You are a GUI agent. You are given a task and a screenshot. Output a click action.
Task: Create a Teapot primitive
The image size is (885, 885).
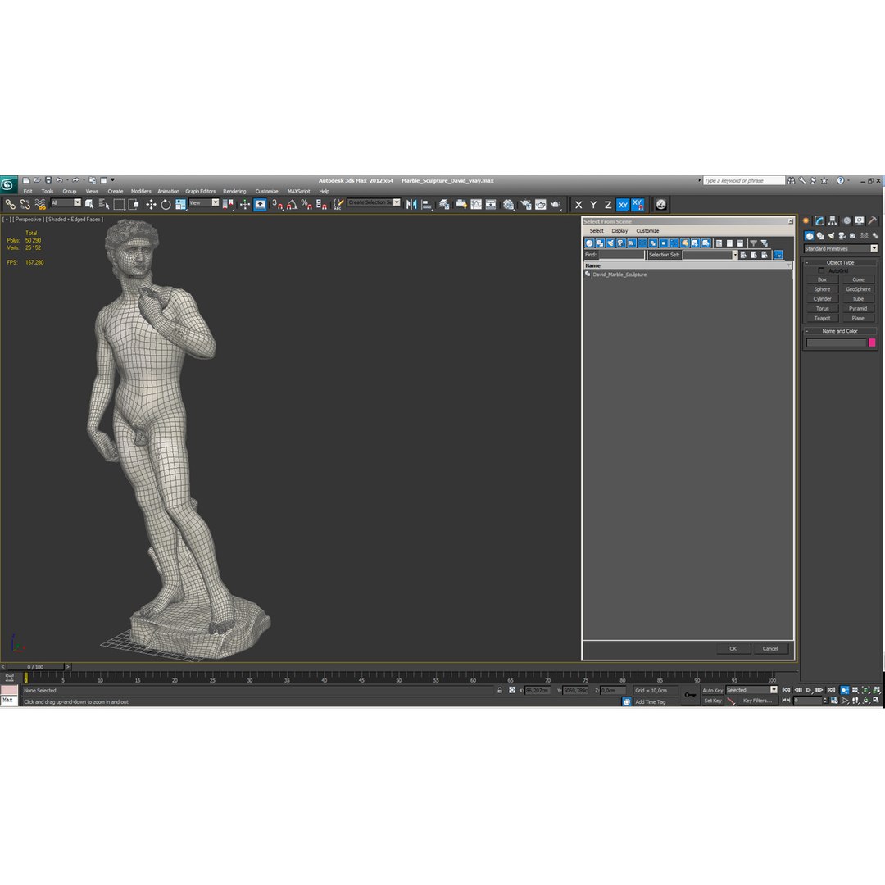(822, 318)
